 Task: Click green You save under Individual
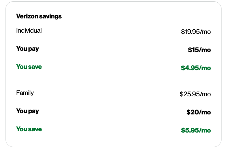tap(29, 67)
